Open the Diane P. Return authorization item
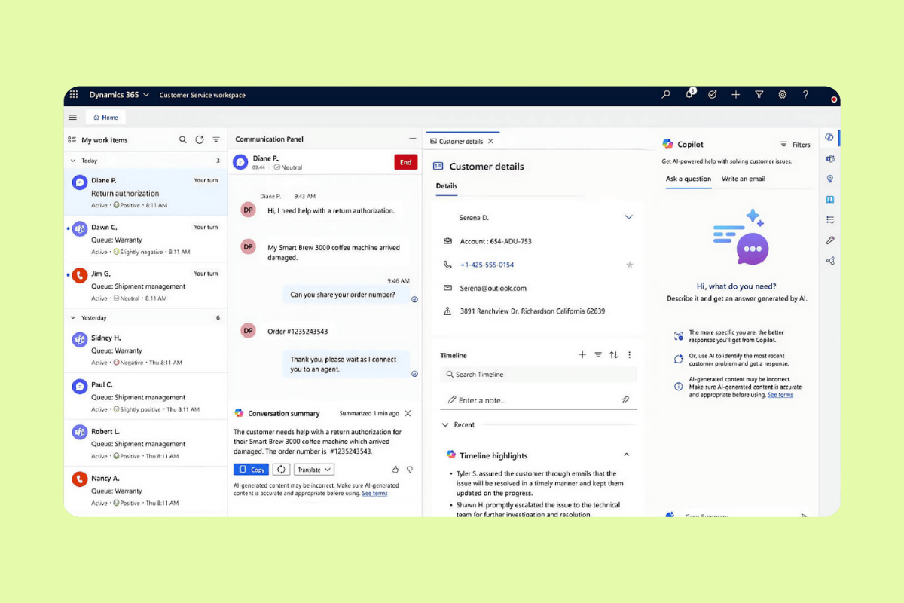 click(145, 192)
